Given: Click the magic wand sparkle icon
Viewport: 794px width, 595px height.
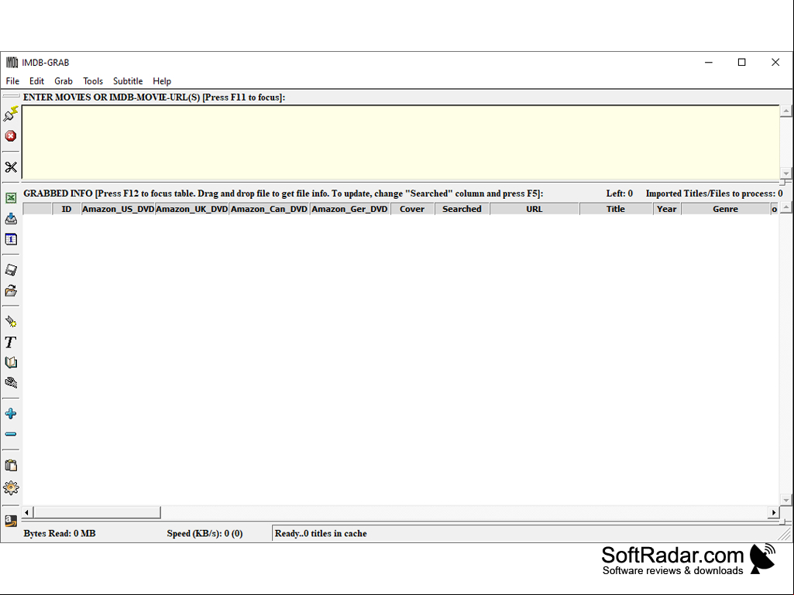Looking at the screenshot, I should tap(11, 321).
